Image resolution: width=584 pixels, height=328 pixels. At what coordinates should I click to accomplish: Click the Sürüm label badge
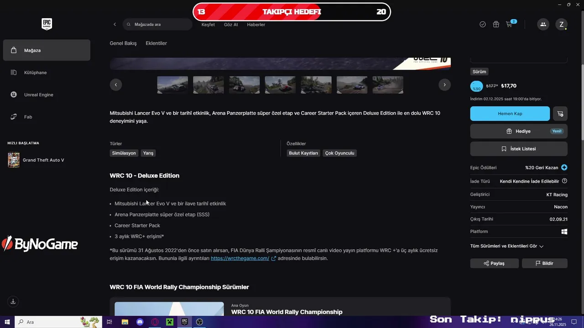pos(480,72)
